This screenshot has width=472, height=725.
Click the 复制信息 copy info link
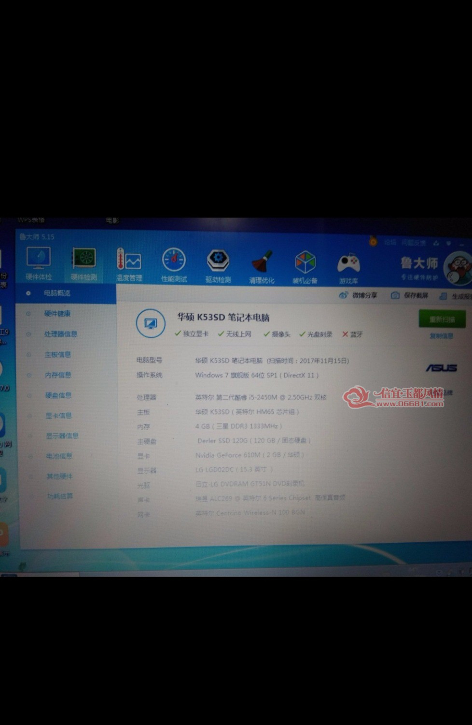click(441, 336)
